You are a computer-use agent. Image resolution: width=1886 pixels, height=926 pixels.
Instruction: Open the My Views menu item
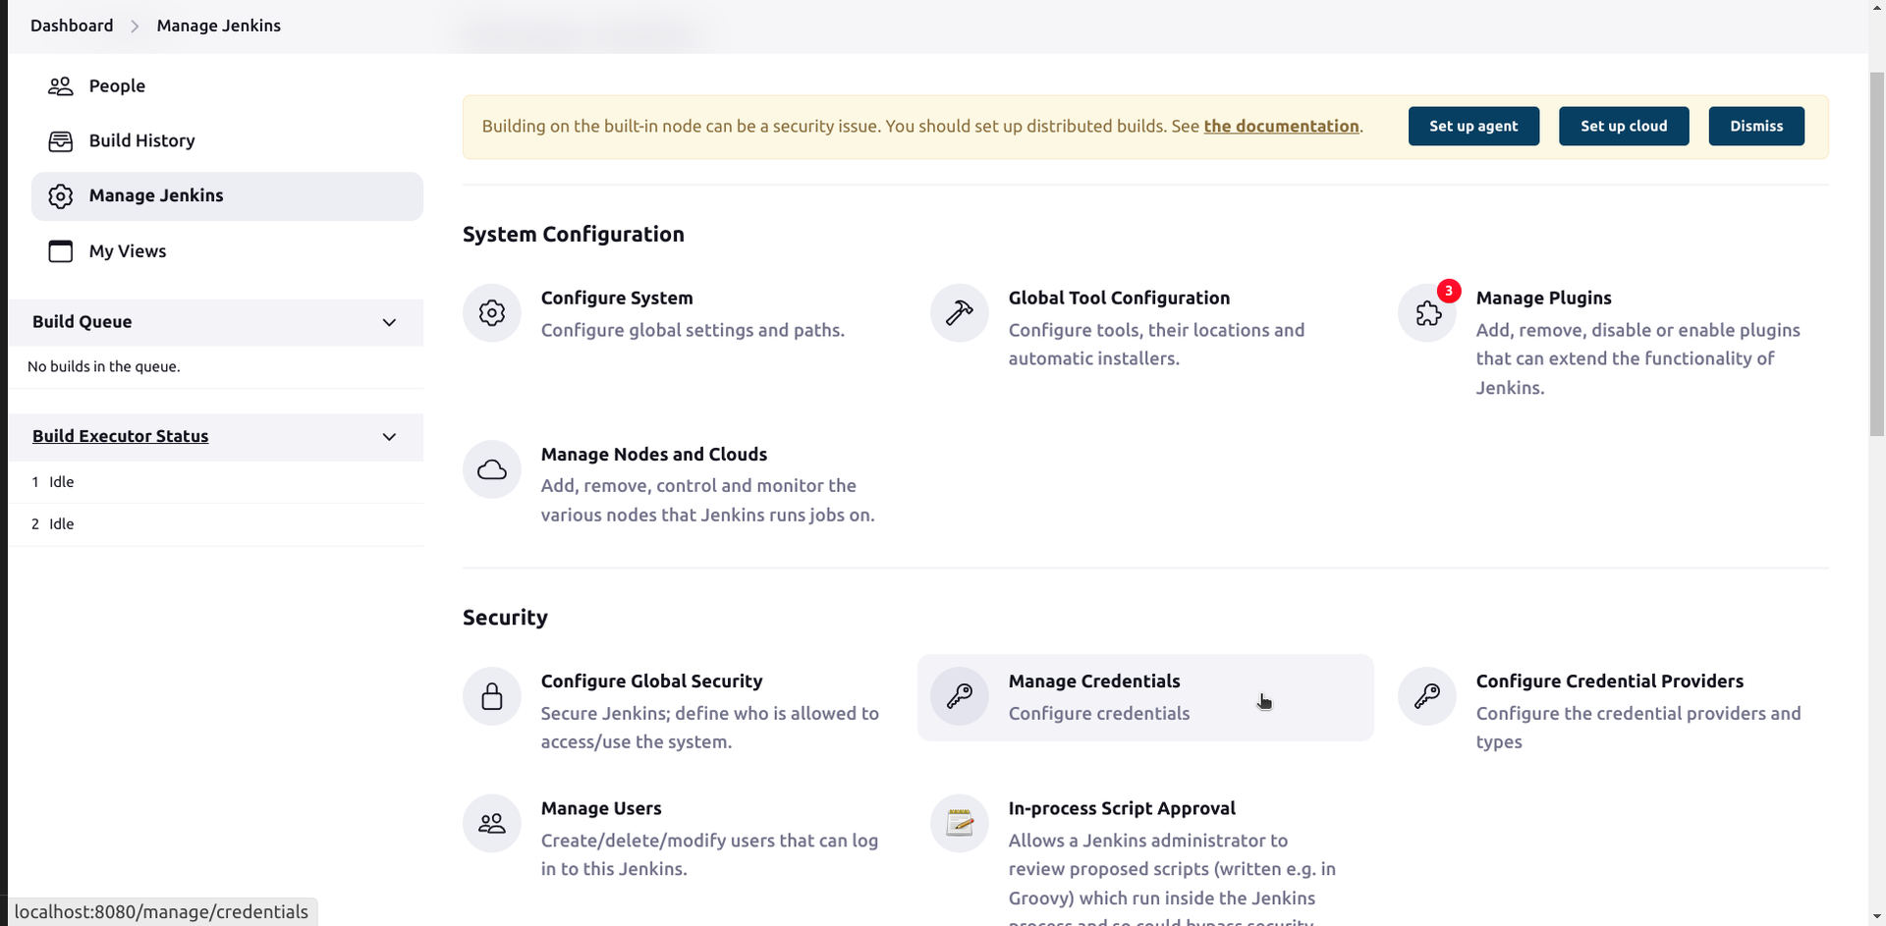coord(227,251)
